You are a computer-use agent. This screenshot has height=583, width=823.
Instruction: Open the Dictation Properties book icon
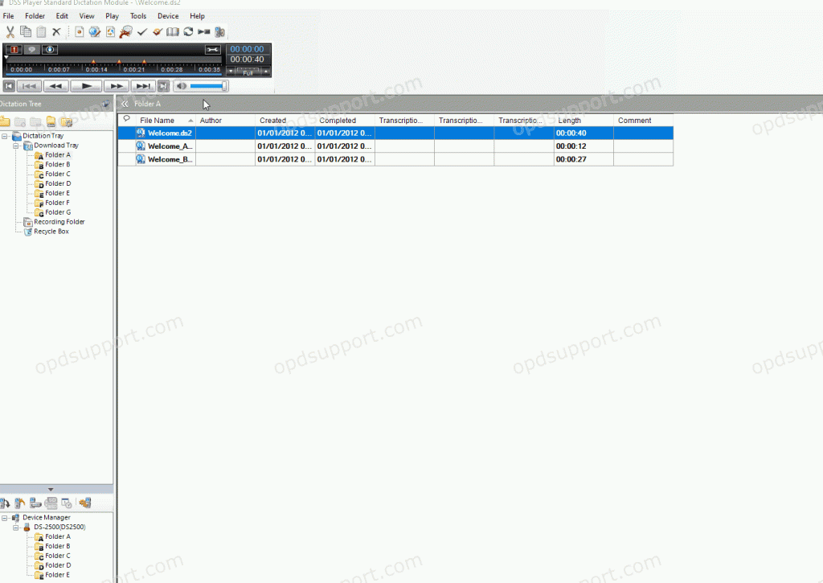coord(172,31)
